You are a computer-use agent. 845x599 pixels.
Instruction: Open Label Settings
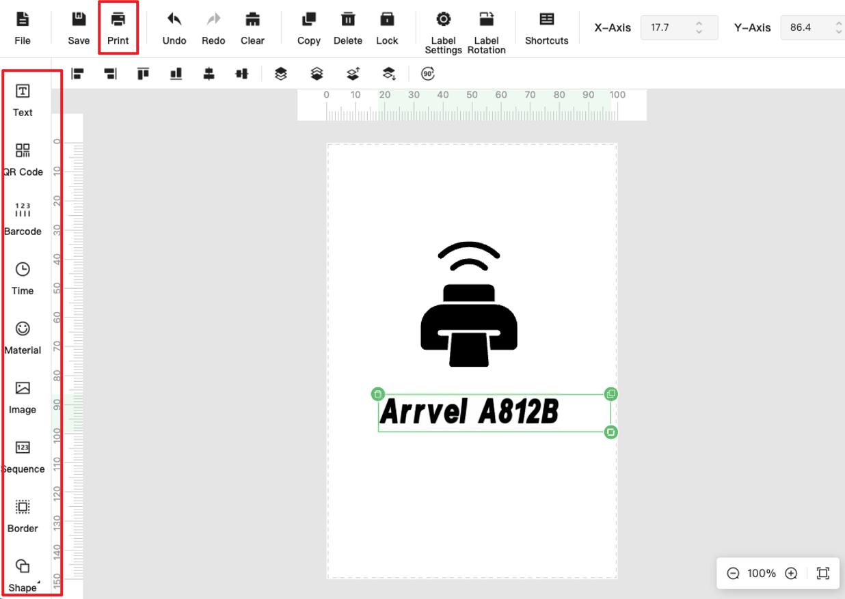tap(444, 32)
